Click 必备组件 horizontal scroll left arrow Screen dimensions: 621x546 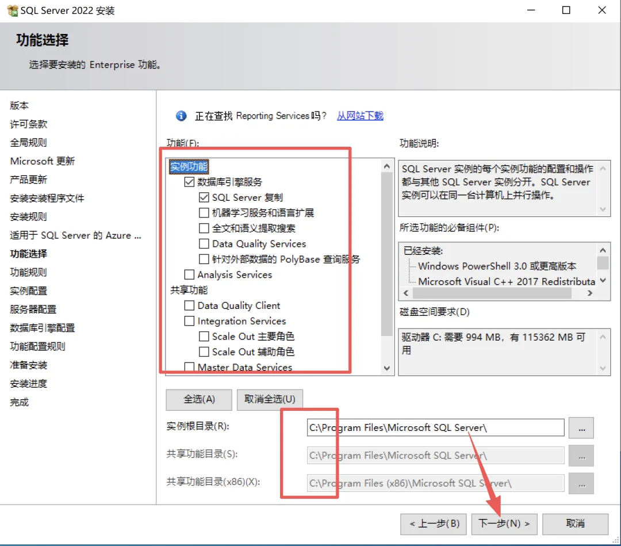pos(406,293)
